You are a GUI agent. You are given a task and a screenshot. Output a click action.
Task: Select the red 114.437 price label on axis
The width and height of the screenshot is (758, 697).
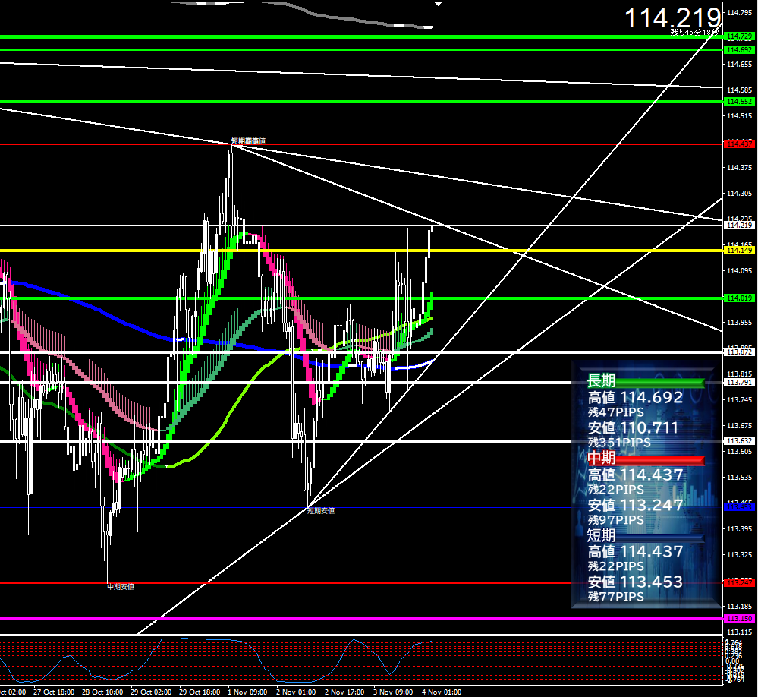pyautogui.click(x=739, y=144)
